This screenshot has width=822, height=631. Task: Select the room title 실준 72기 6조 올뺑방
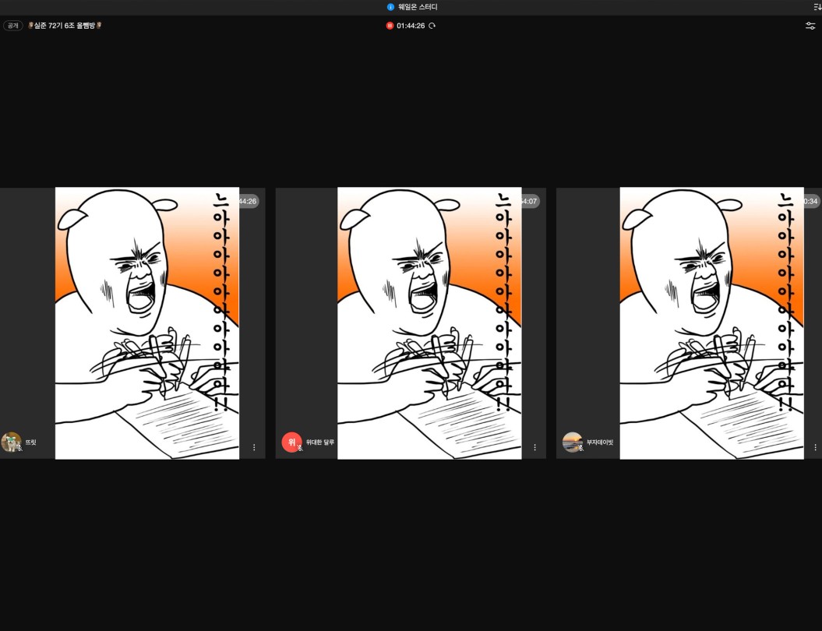coord(65,25)
